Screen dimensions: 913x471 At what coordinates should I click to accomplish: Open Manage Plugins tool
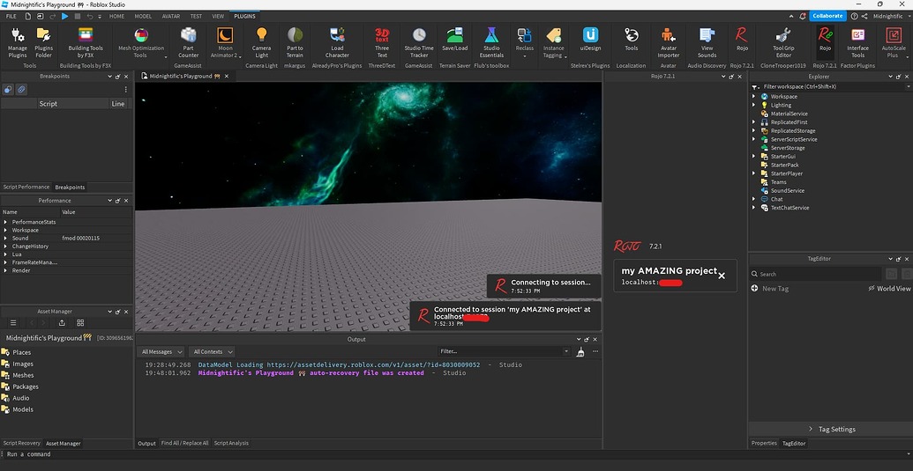click(x=18, y=42)
